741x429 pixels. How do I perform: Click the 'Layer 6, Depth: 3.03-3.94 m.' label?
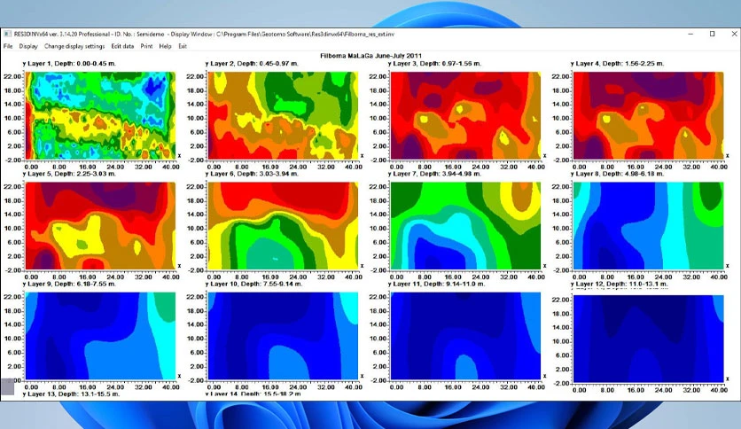pyautogui.click(x=254, y=174)
